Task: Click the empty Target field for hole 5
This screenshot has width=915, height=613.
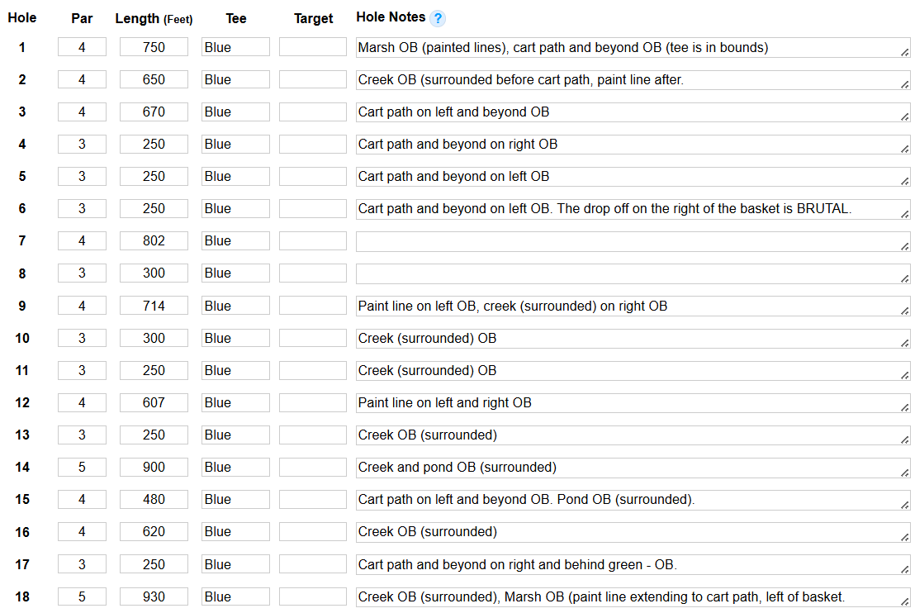Action: 312,176
